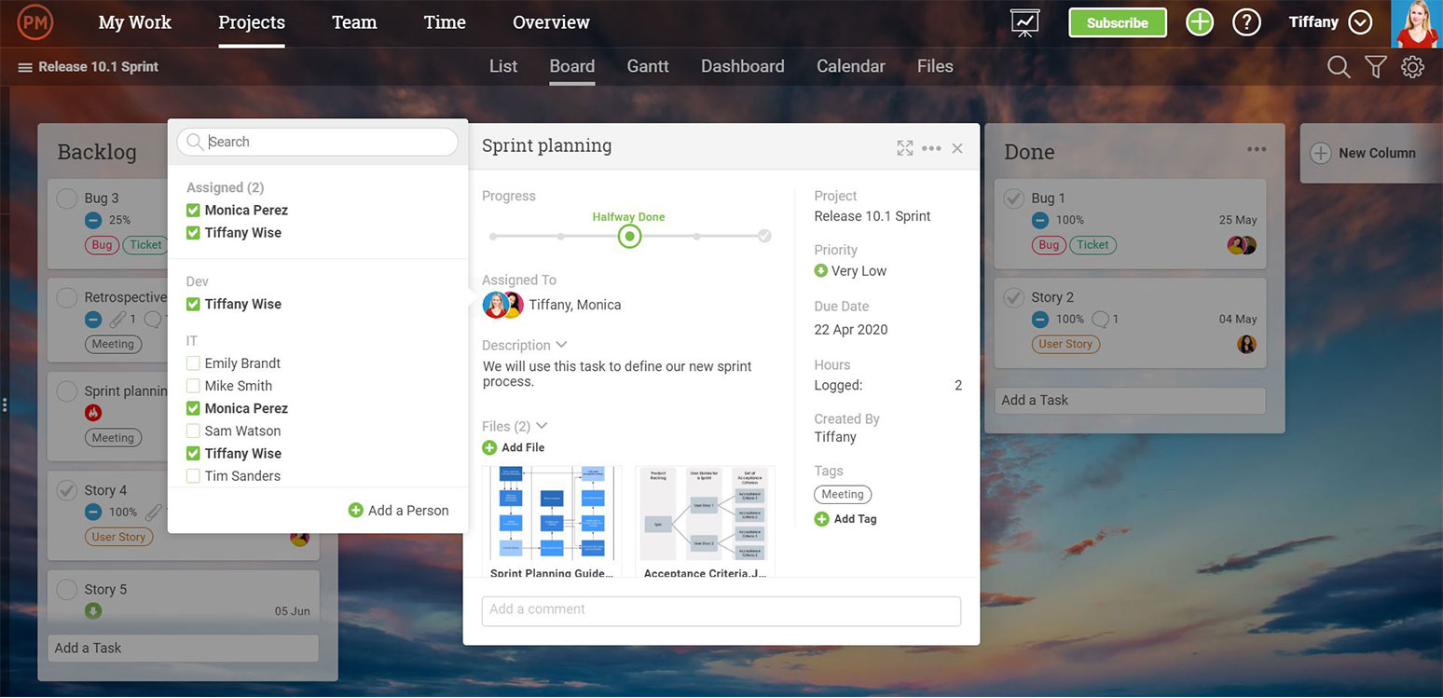Image resolution: width=1443 pixels, height=698 pixels.
Task: Click the Very Low priority arrow icon
Action: (x=821, y=271)
